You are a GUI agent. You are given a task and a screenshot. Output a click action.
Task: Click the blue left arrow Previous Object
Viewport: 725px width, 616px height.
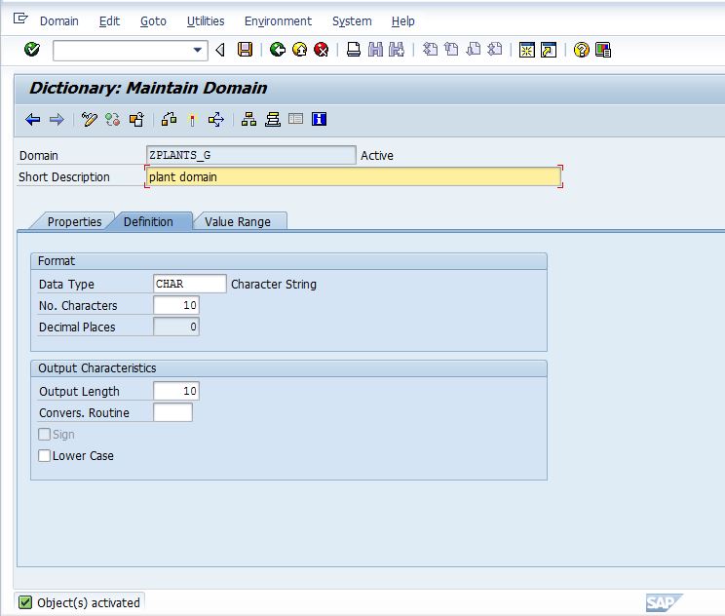(33, 120)
